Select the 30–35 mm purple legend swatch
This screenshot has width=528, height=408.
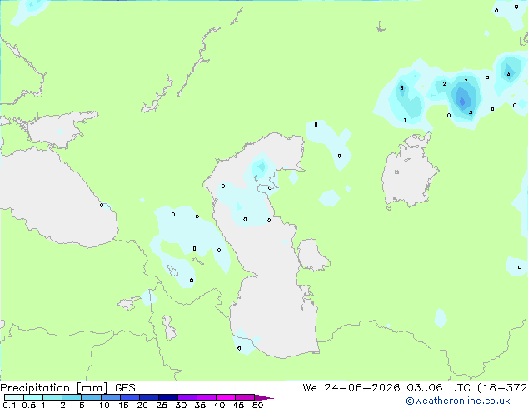[187, 397]
